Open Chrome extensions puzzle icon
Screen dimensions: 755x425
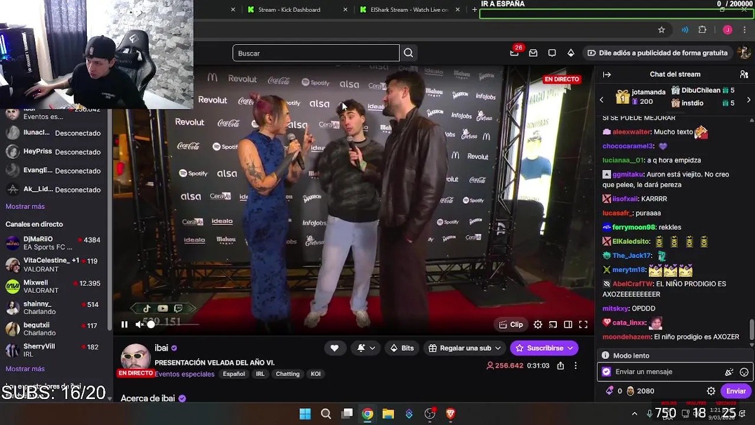[x=702, y=30]
